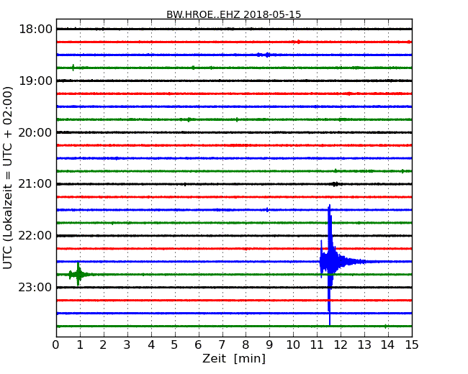Screen dimensions: 468x374
Task: Pick the 9 label on the time axis
Action: click(x=269, y=345)
